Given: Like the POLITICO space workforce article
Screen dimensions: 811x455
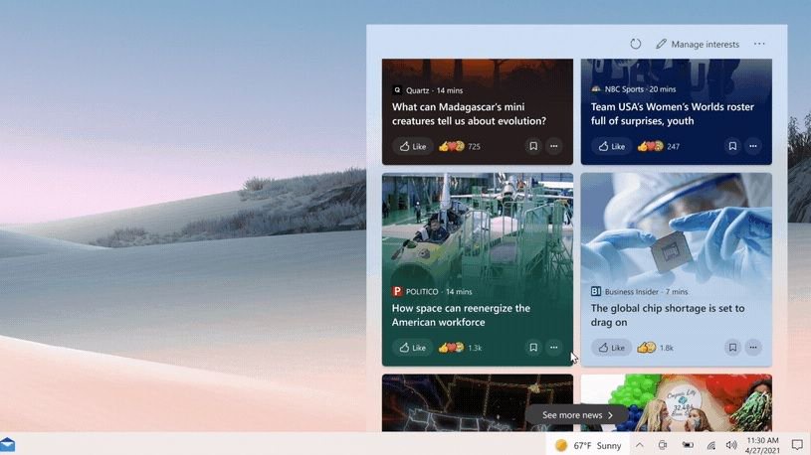Looking at the screenshot, I should pos(412,348).
